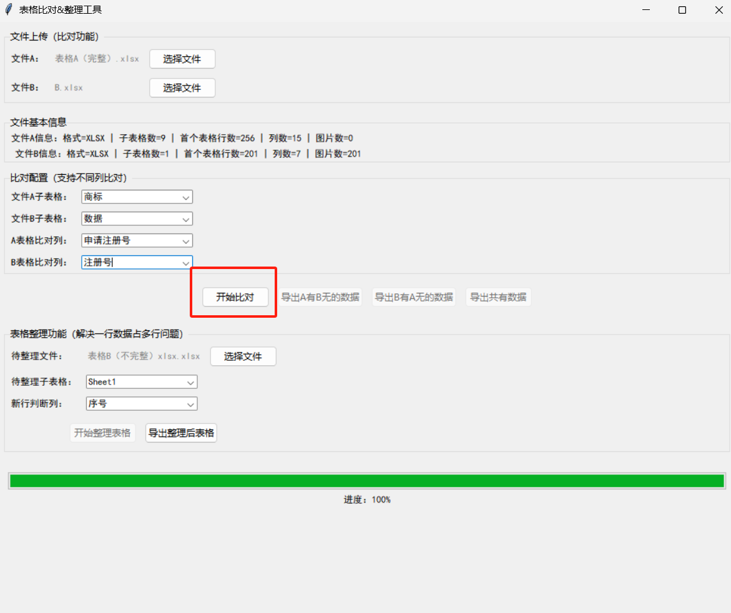Click 选择文件 button for 文件B
Image resolution: width=731 pixels, height=613 pixels.
[182, 87]
